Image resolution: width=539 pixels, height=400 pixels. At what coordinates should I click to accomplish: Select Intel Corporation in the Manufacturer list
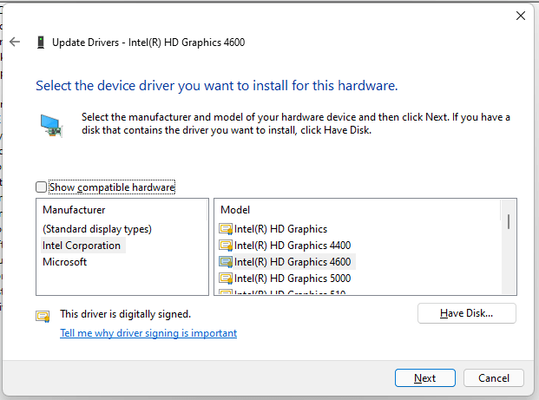click(x=82, y=246)
